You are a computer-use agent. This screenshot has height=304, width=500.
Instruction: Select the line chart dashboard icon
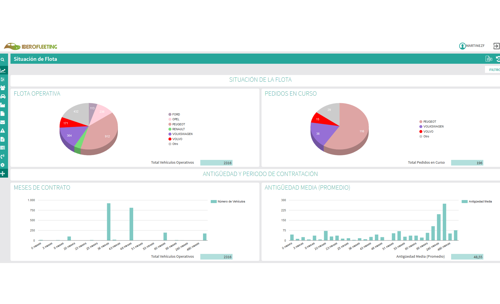[x=3, y=71]
